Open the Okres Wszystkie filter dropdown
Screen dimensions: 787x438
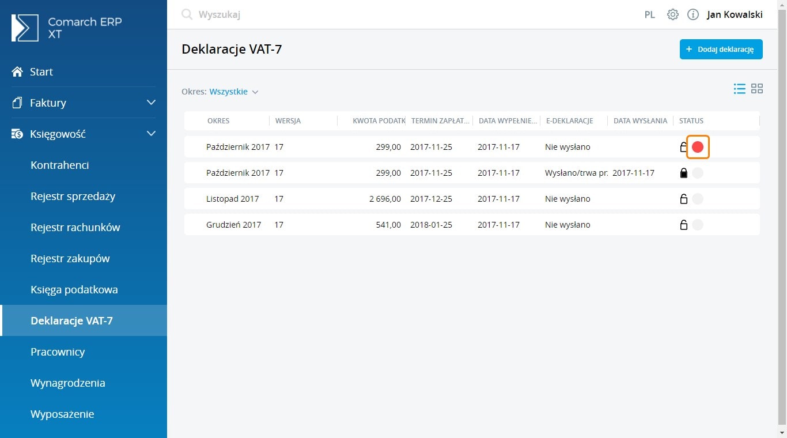coord(233,92)
